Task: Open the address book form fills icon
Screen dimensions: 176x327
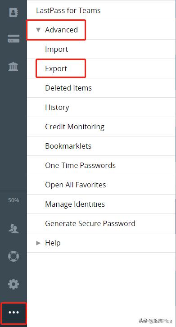Action: click(14, 13)
